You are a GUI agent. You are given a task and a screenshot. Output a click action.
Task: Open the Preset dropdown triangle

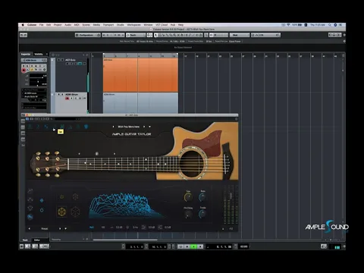pos(65,228)
